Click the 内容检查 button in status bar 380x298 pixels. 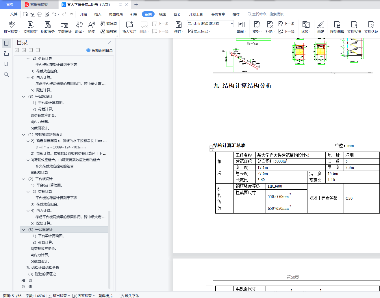click(84, 296)
